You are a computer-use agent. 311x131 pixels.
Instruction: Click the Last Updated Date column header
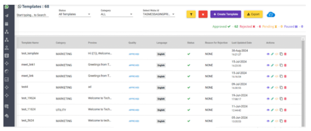[241, 43]
